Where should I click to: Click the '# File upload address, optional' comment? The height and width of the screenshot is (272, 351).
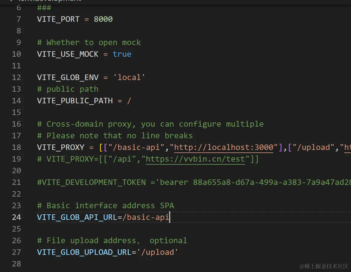(112, 240)
